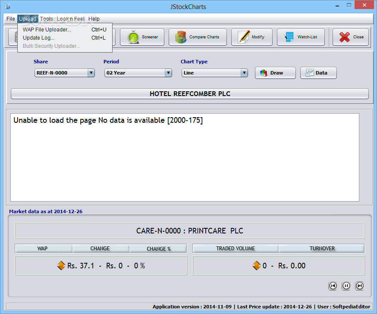Maximize the JStockCharts window
377x314 pixels.
tap(349, 5)
